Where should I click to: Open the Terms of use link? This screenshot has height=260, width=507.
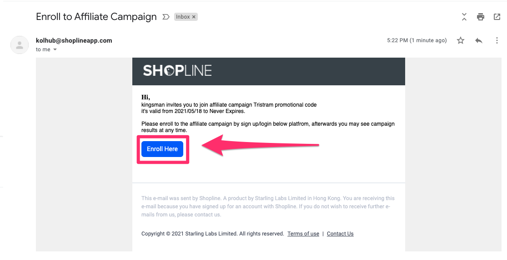(x=303, y=234)
